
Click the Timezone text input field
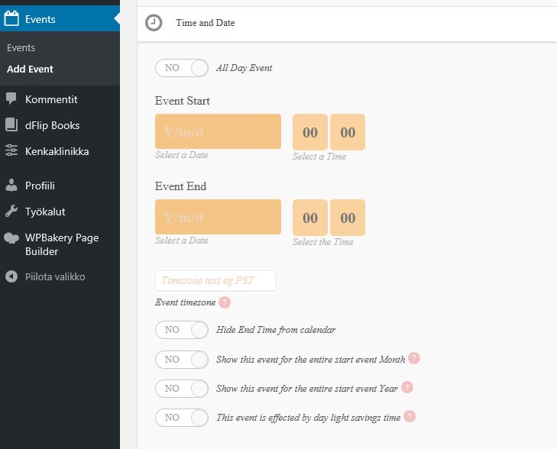click(215, 280)
